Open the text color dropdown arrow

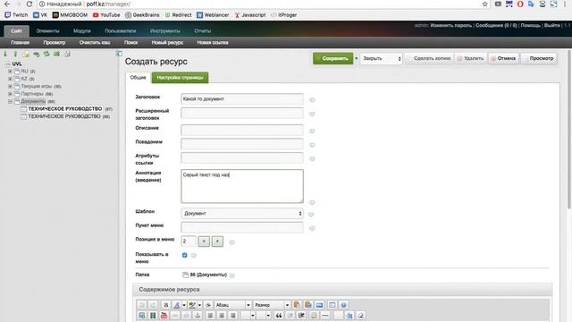184,305
